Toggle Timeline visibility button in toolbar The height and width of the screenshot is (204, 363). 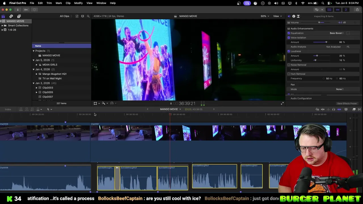(x=337, y=10)
